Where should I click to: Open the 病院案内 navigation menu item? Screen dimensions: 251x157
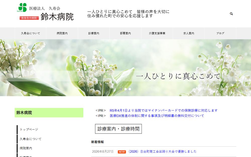[62, 33]
